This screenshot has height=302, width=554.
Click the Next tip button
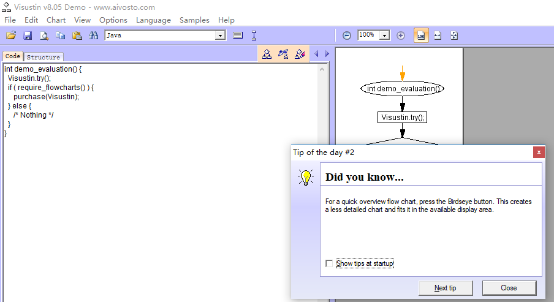click(x=446, y=288)
